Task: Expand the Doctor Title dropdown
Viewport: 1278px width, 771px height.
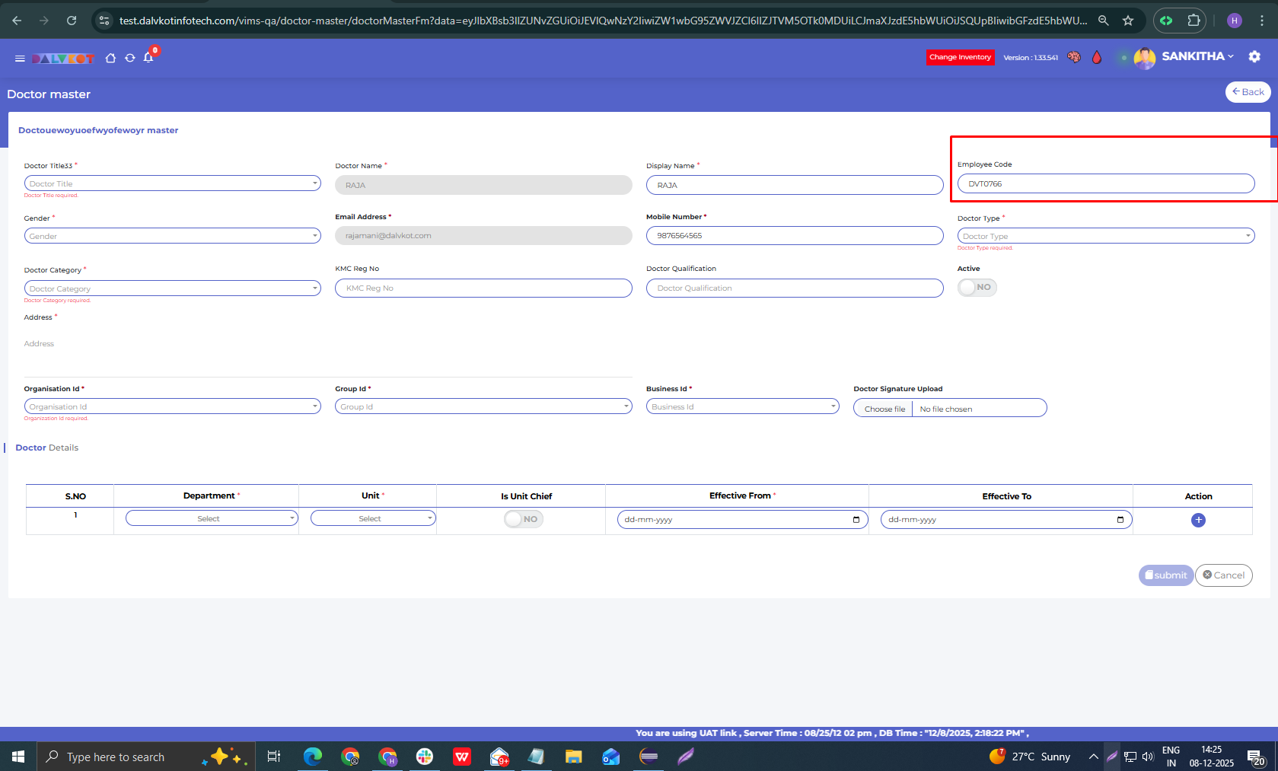Action: pyautogui.click(x=172, y=183)
